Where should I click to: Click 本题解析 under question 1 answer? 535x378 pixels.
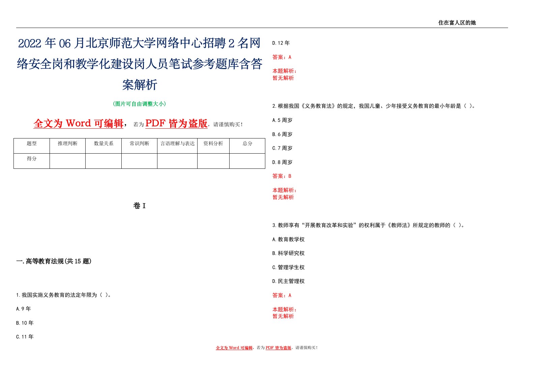point(285,71)
